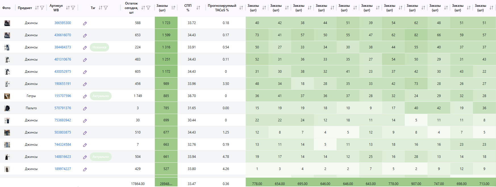Open filter for Остаток сегодня column
The height and width of the screenshot is (187, 496).
click(x=148, y=8)
